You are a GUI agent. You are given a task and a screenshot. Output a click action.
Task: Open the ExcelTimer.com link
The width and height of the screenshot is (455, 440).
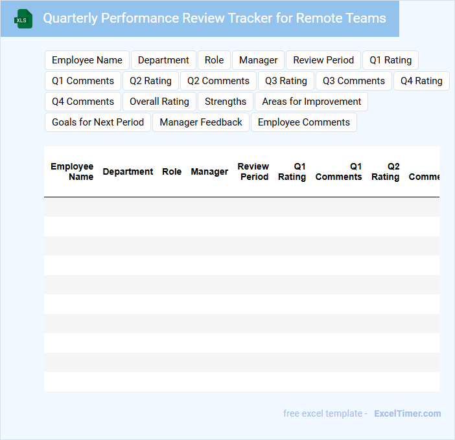coord(408,413)
